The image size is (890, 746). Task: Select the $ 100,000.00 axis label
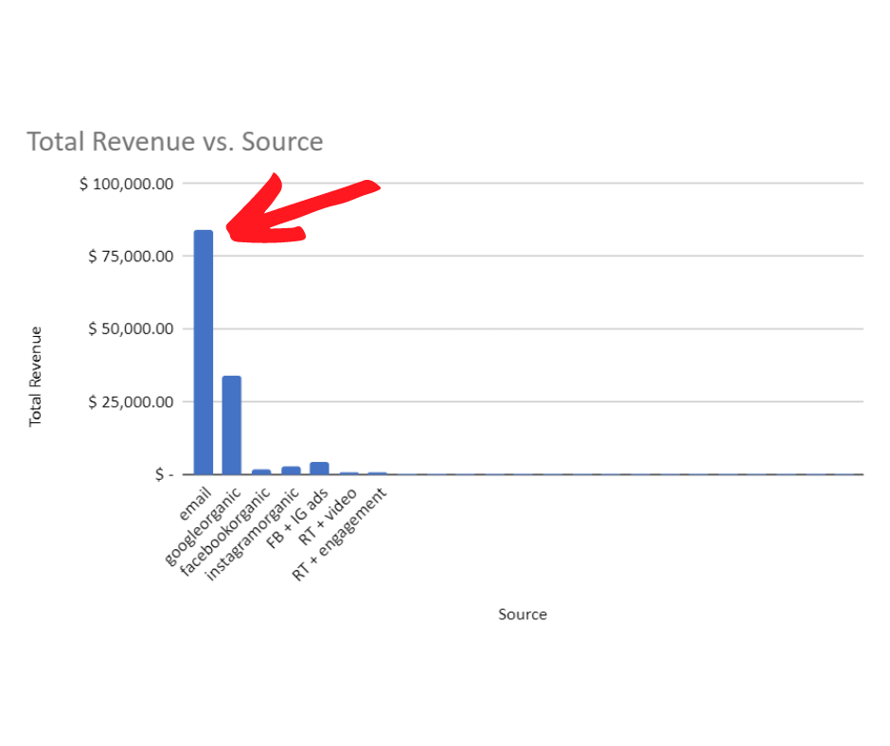point(126,183)
